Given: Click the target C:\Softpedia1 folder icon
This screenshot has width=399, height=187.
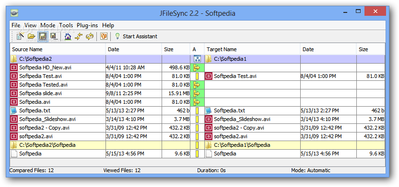Looking at the screenshot, I should click(x=209, y=59).
